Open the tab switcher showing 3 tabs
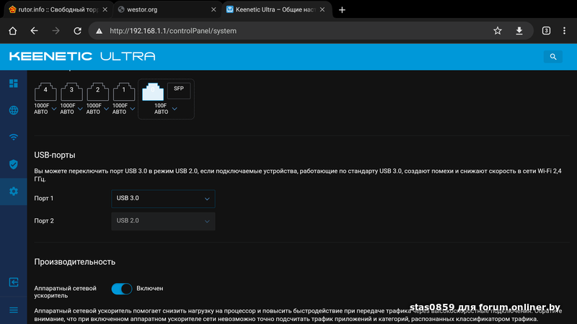 pos(546,31)
